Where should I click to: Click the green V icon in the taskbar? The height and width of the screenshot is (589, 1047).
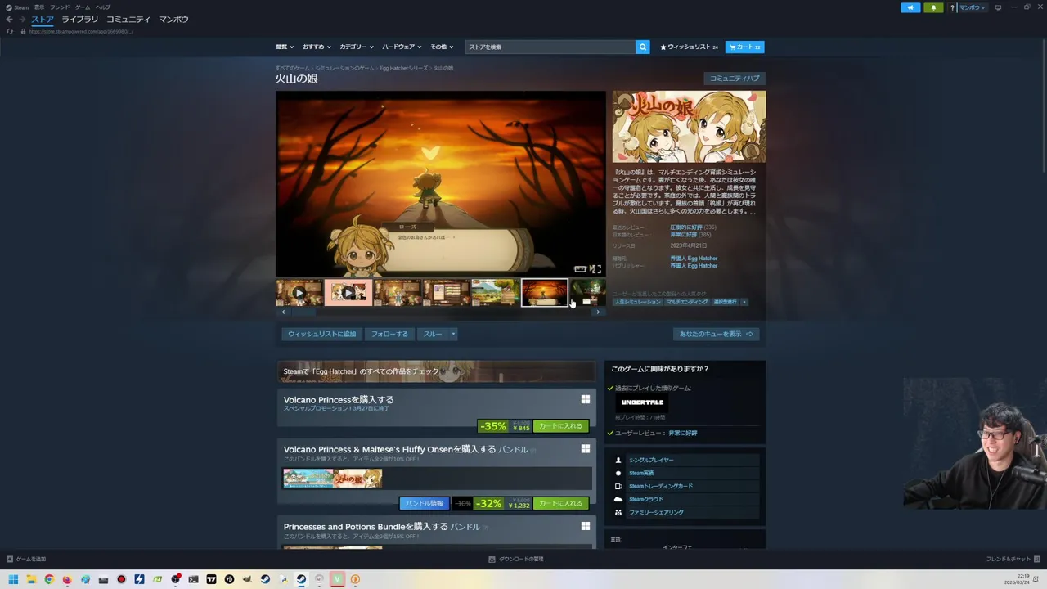[x=337, y=579]
